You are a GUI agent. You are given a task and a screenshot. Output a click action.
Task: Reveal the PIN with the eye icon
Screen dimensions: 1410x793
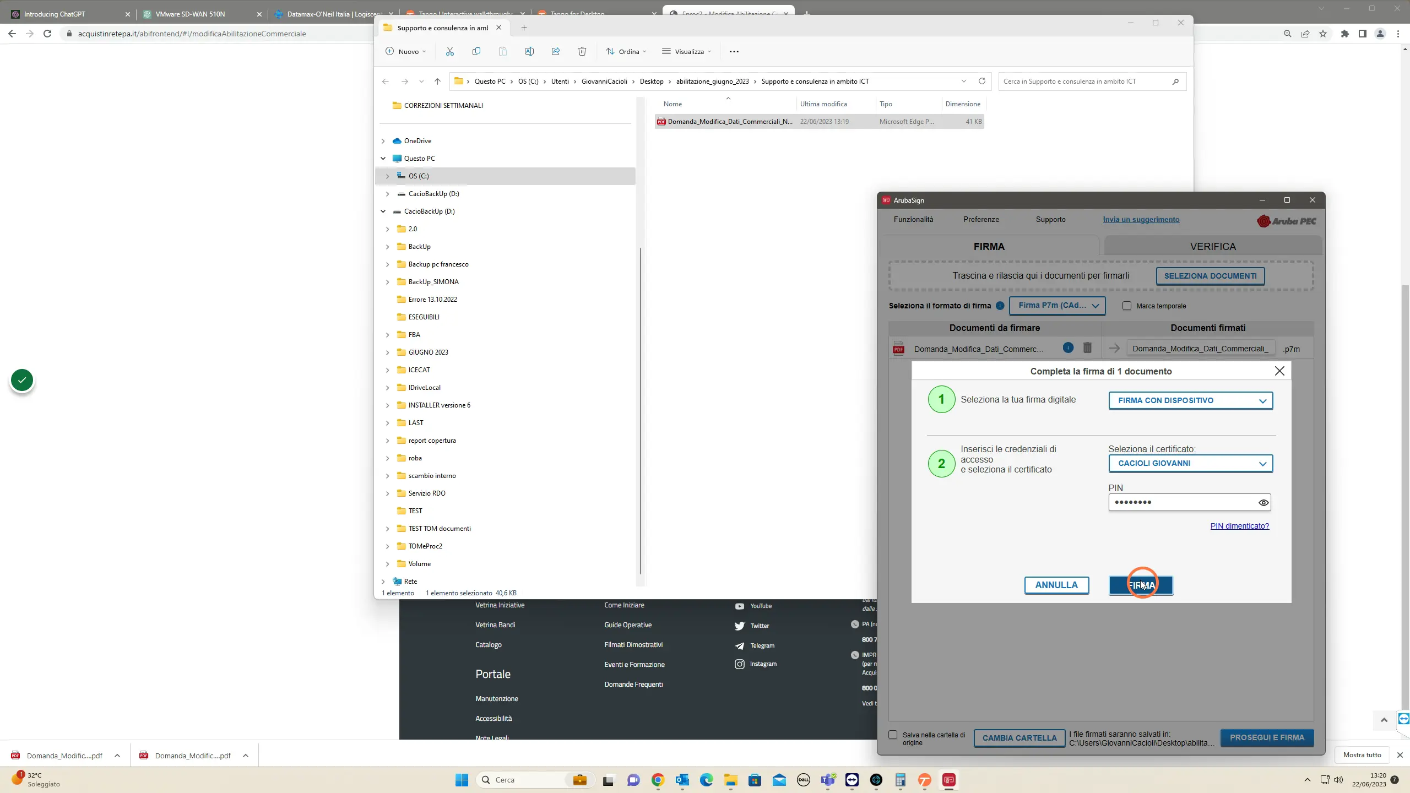(1263, 502)
